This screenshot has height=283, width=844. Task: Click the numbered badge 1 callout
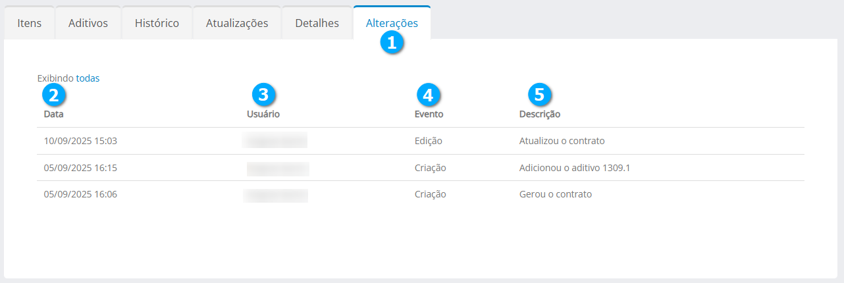(392, 43)
